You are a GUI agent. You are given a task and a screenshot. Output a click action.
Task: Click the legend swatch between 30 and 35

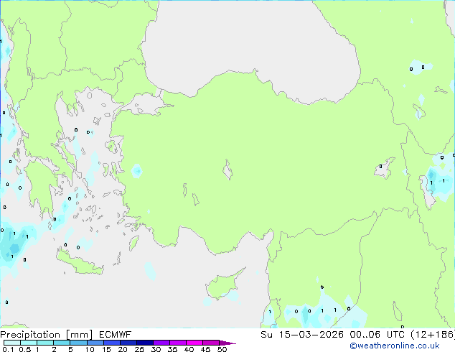pyautogui.click(x=161, y=343)
